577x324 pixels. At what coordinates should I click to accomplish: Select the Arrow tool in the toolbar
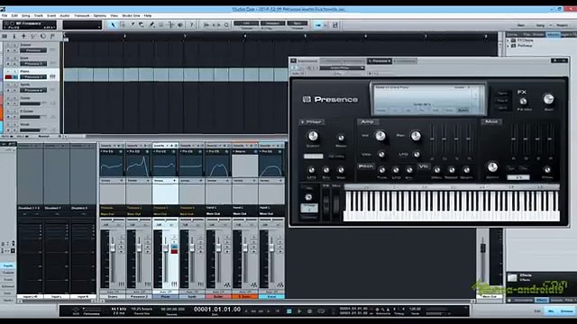click(x=113, y=25)
